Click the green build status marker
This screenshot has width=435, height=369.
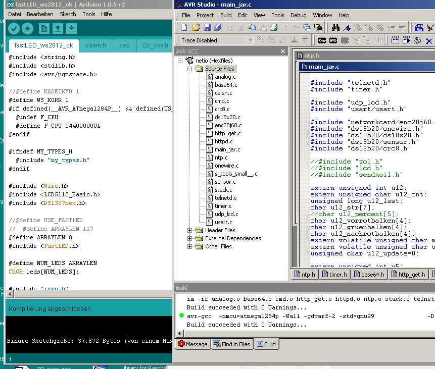tap(182, 315)
